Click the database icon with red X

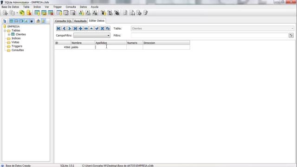tap(29, 13)
